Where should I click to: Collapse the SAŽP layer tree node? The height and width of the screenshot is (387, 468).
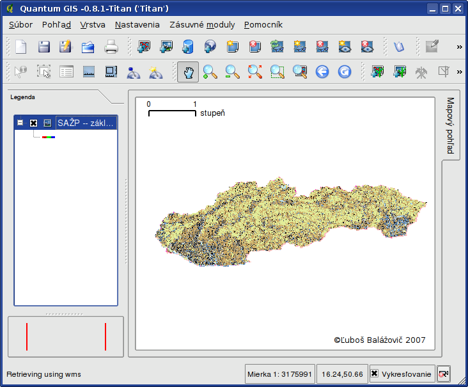pos(21,123)
